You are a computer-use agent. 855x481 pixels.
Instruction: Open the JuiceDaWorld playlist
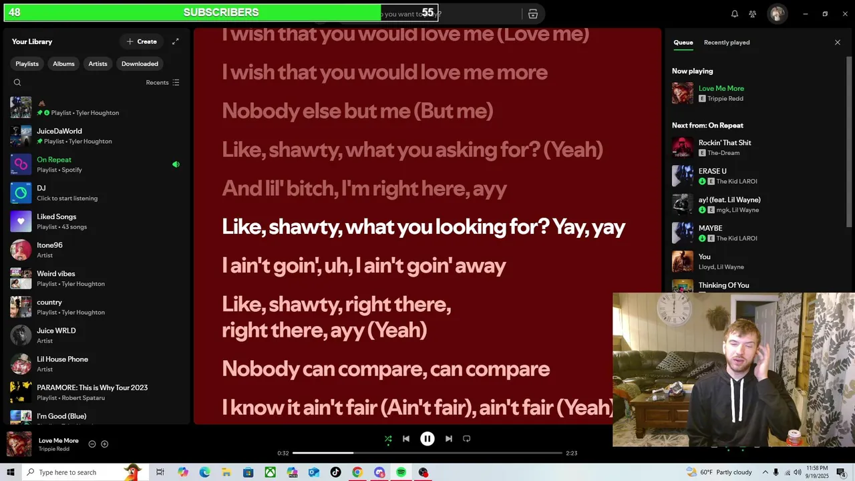tap(95, 136)
